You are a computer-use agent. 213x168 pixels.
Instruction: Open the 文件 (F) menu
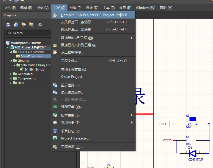(x=10, y=8)
